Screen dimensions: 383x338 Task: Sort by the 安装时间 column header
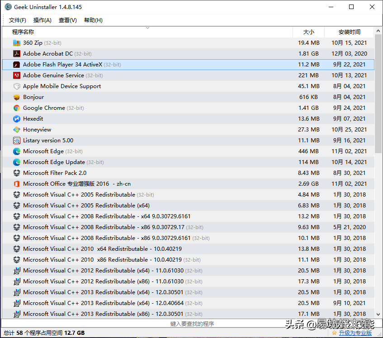click(x=349, y=32)
